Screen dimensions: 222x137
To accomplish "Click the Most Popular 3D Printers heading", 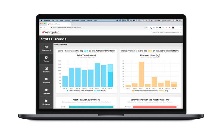I will pos(86,100).
